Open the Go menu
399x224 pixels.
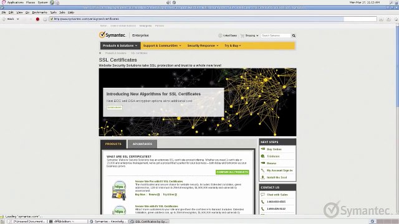coord(27,12)
